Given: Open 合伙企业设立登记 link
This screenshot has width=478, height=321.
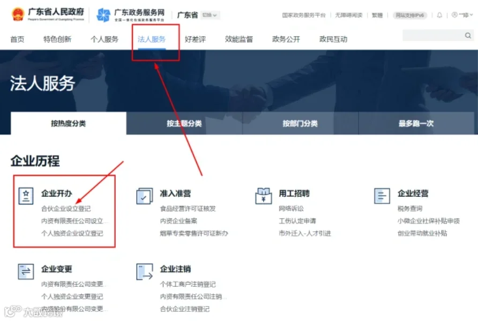Looking at the screenshot, I should click(x=66, y=209).
